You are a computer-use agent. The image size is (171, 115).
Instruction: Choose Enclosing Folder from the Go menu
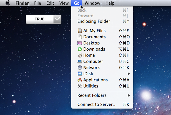[102, 21]
